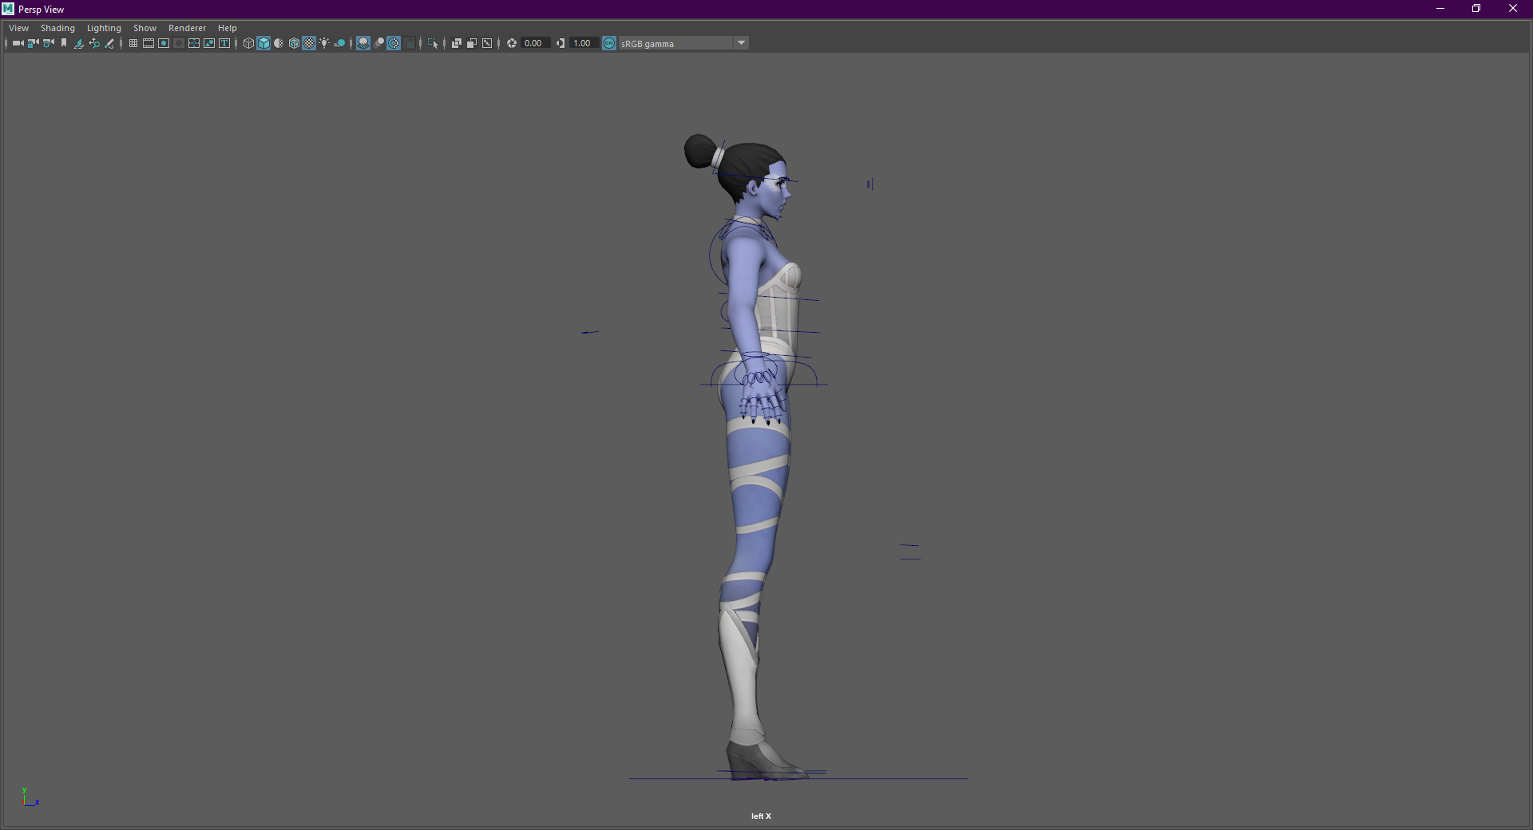
Task: Click the gamma reset button
Action: coord(561,43)
